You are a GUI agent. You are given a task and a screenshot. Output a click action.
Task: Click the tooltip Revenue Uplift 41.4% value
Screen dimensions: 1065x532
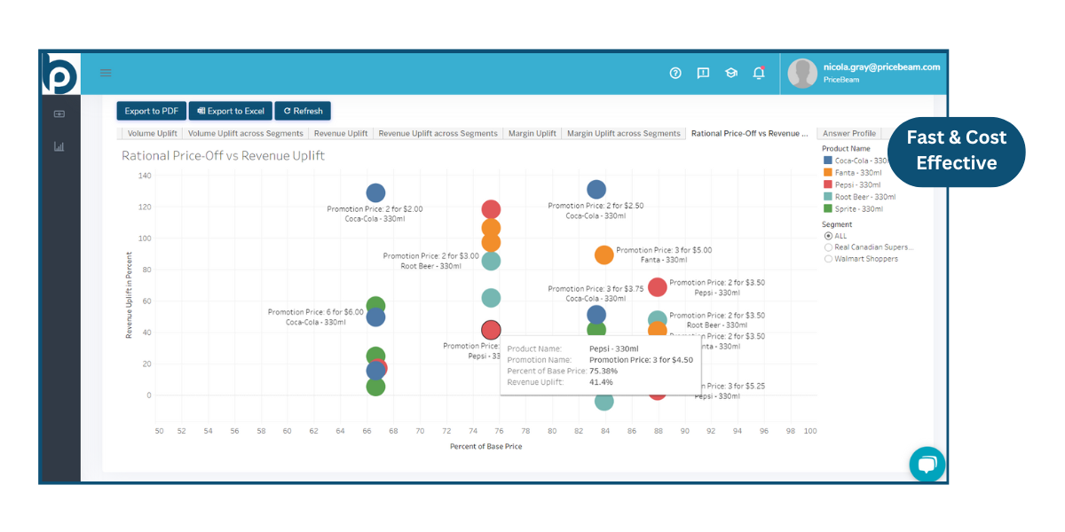coord(601,382)
